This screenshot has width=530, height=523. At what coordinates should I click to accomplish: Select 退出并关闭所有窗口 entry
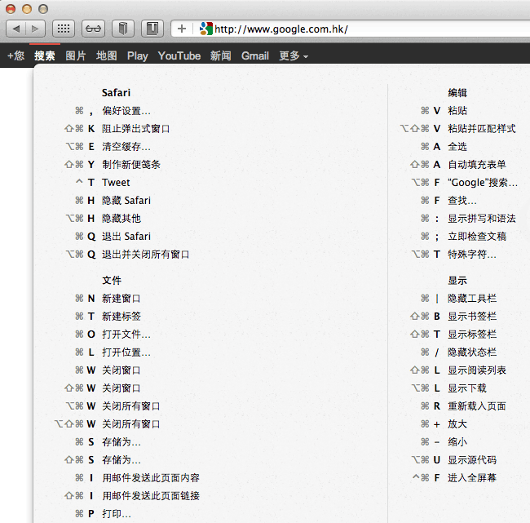(146, 254)
